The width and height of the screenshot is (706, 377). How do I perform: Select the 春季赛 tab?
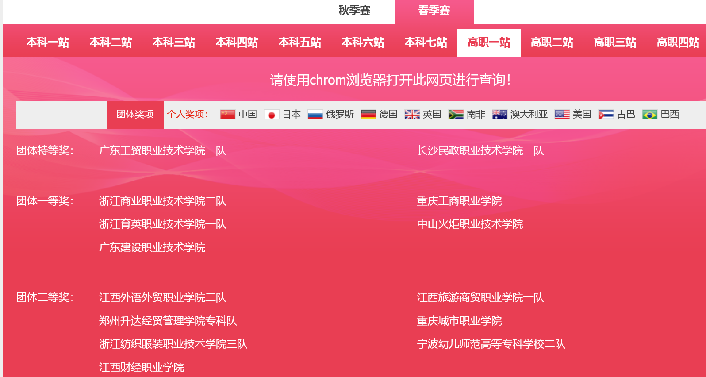434,11
